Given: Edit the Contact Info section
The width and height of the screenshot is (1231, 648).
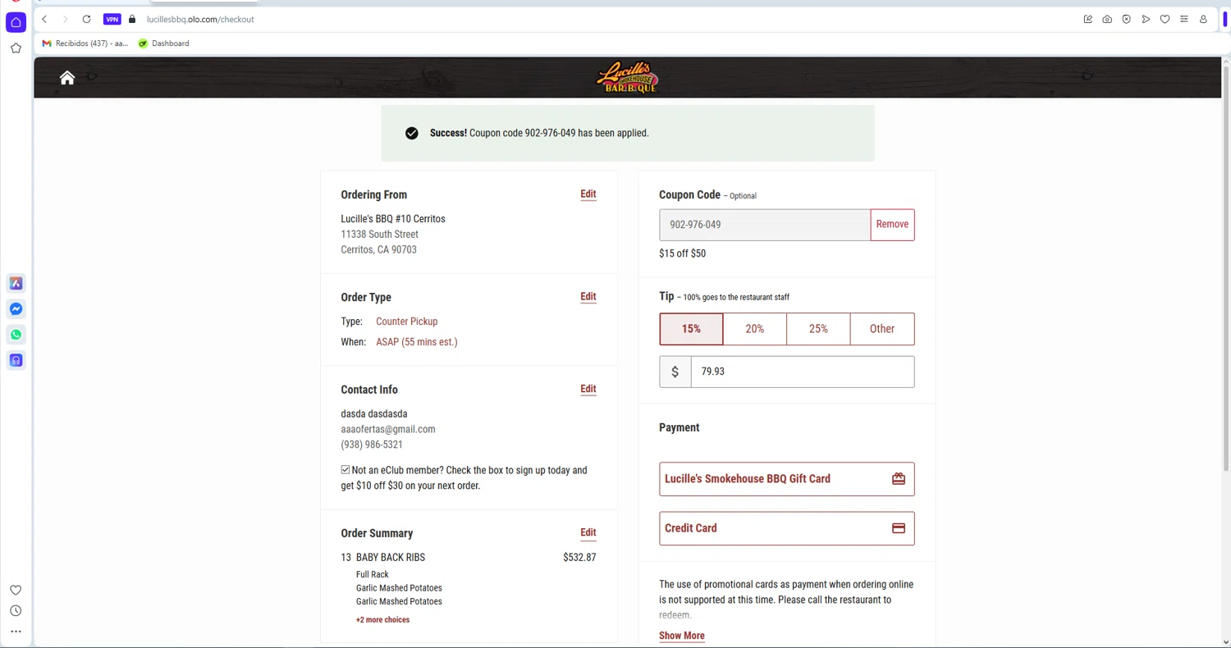Looking at the screenshot, I should (x=588, y=389).
